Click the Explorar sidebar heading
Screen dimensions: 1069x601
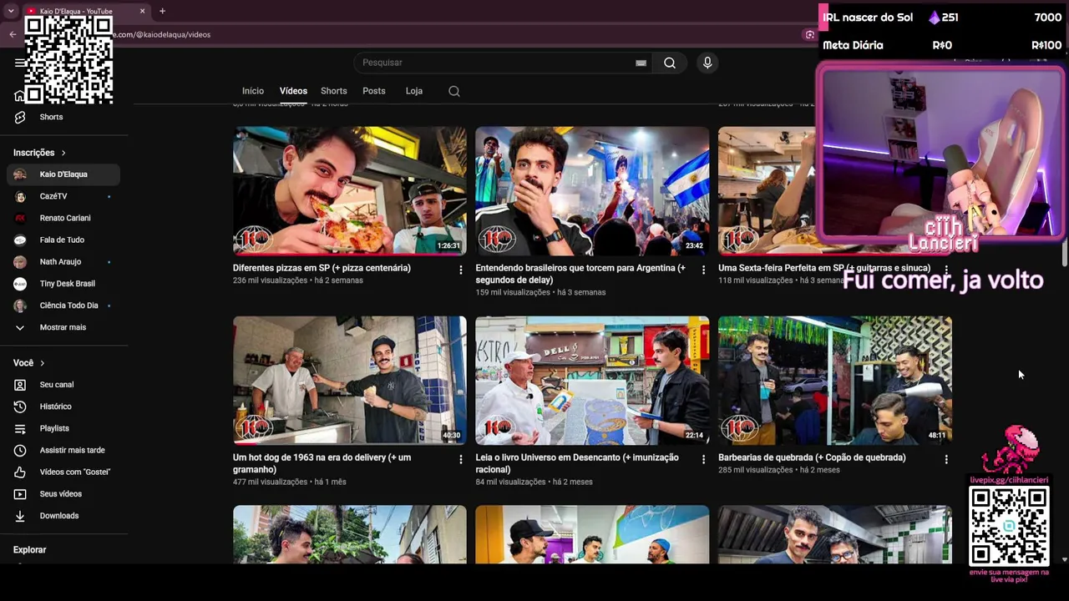tap(30, 550)
